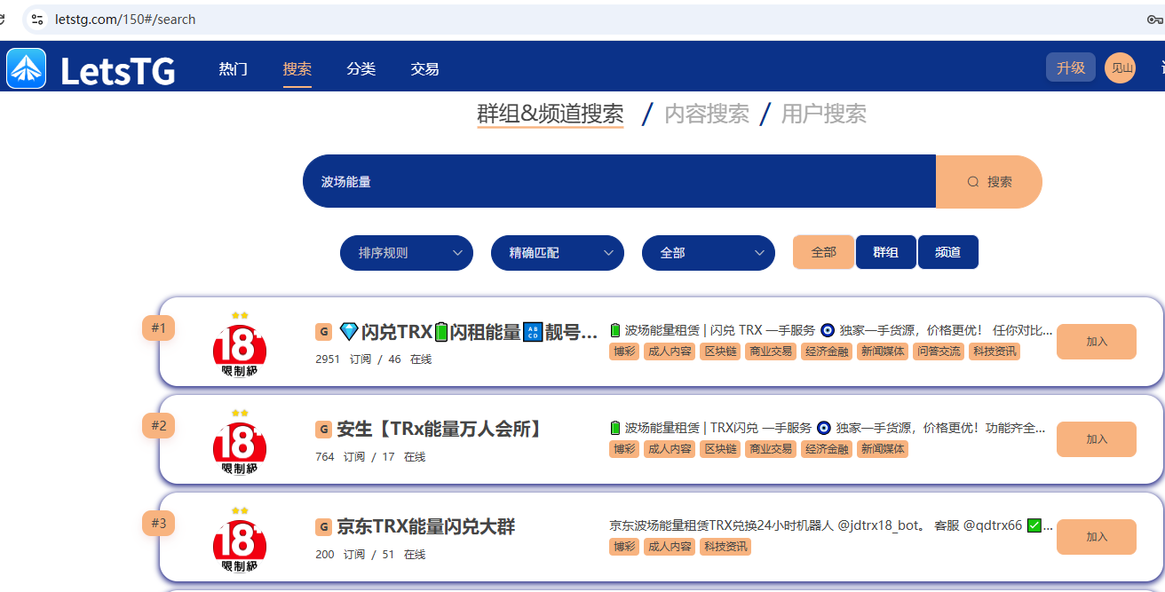Open the 排序规则 dropdown
This screenshot has height=592, width=1165.
click(407, 253)
